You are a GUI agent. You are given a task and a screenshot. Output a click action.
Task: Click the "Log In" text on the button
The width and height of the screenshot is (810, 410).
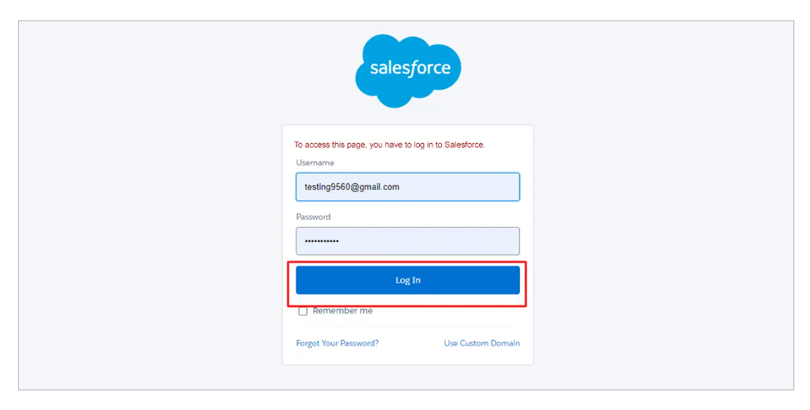pyautogui.click(x=407, y=280)
